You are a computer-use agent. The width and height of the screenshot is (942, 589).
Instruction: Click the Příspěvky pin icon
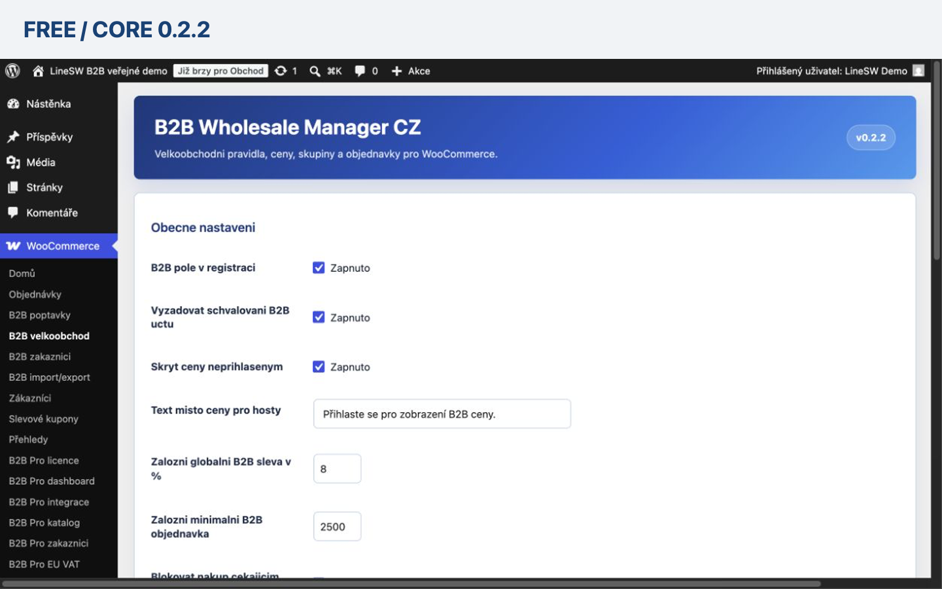click(13, 137)
